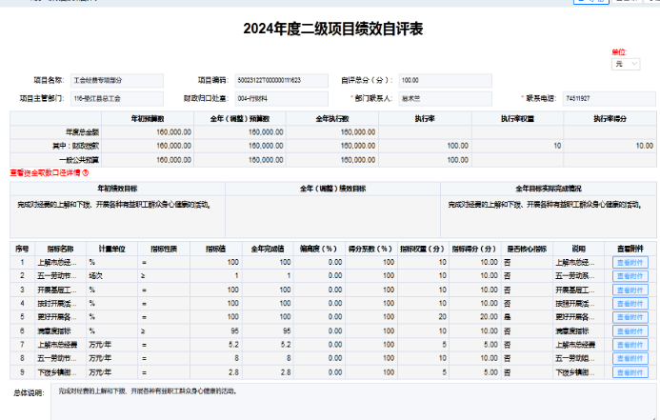Click the 指标值 column header
660x420 pixels.
point(216,250)
